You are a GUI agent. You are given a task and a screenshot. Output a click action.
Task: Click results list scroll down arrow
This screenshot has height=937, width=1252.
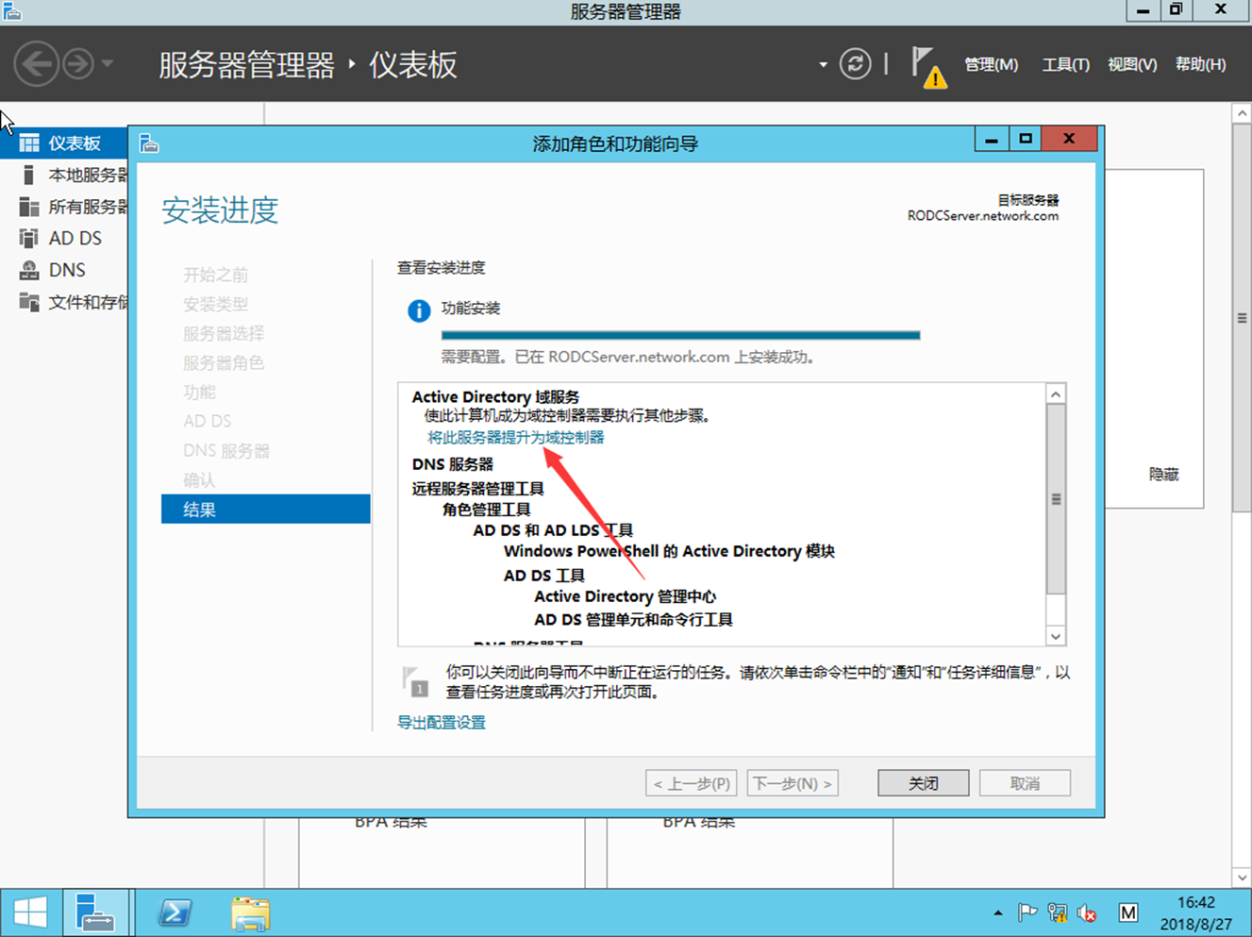(1056, 636)
